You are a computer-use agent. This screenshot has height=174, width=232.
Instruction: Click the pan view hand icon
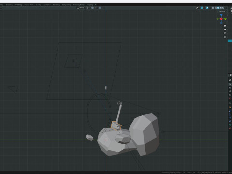225,29
